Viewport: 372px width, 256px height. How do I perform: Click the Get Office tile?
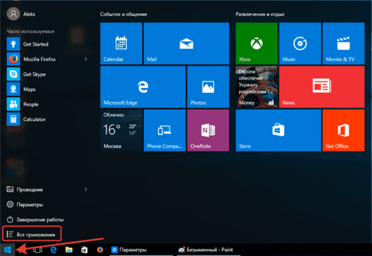[343, 130]
